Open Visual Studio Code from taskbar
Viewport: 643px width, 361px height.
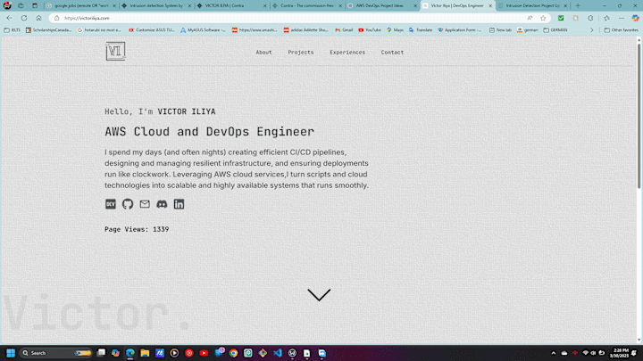coord(278,353)
